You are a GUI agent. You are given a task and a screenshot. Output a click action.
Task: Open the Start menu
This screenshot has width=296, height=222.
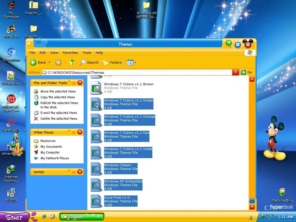14,217
